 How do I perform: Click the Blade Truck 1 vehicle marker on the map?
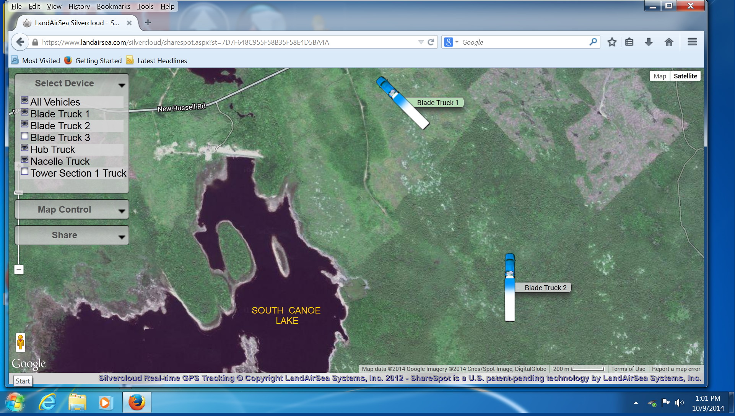point(402,102)
